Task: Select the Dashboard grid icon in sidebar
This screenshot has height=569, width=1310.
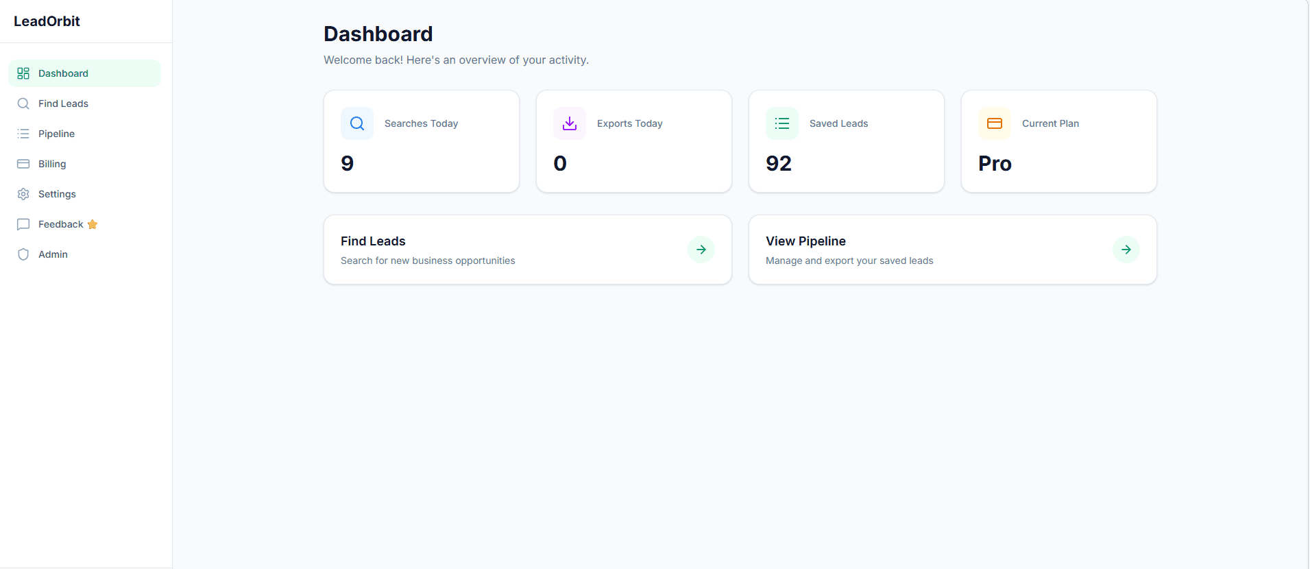Action: tap(23, 73)
